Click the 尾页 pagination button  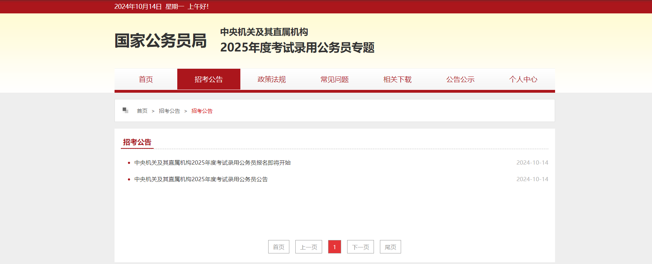[390, 247]
